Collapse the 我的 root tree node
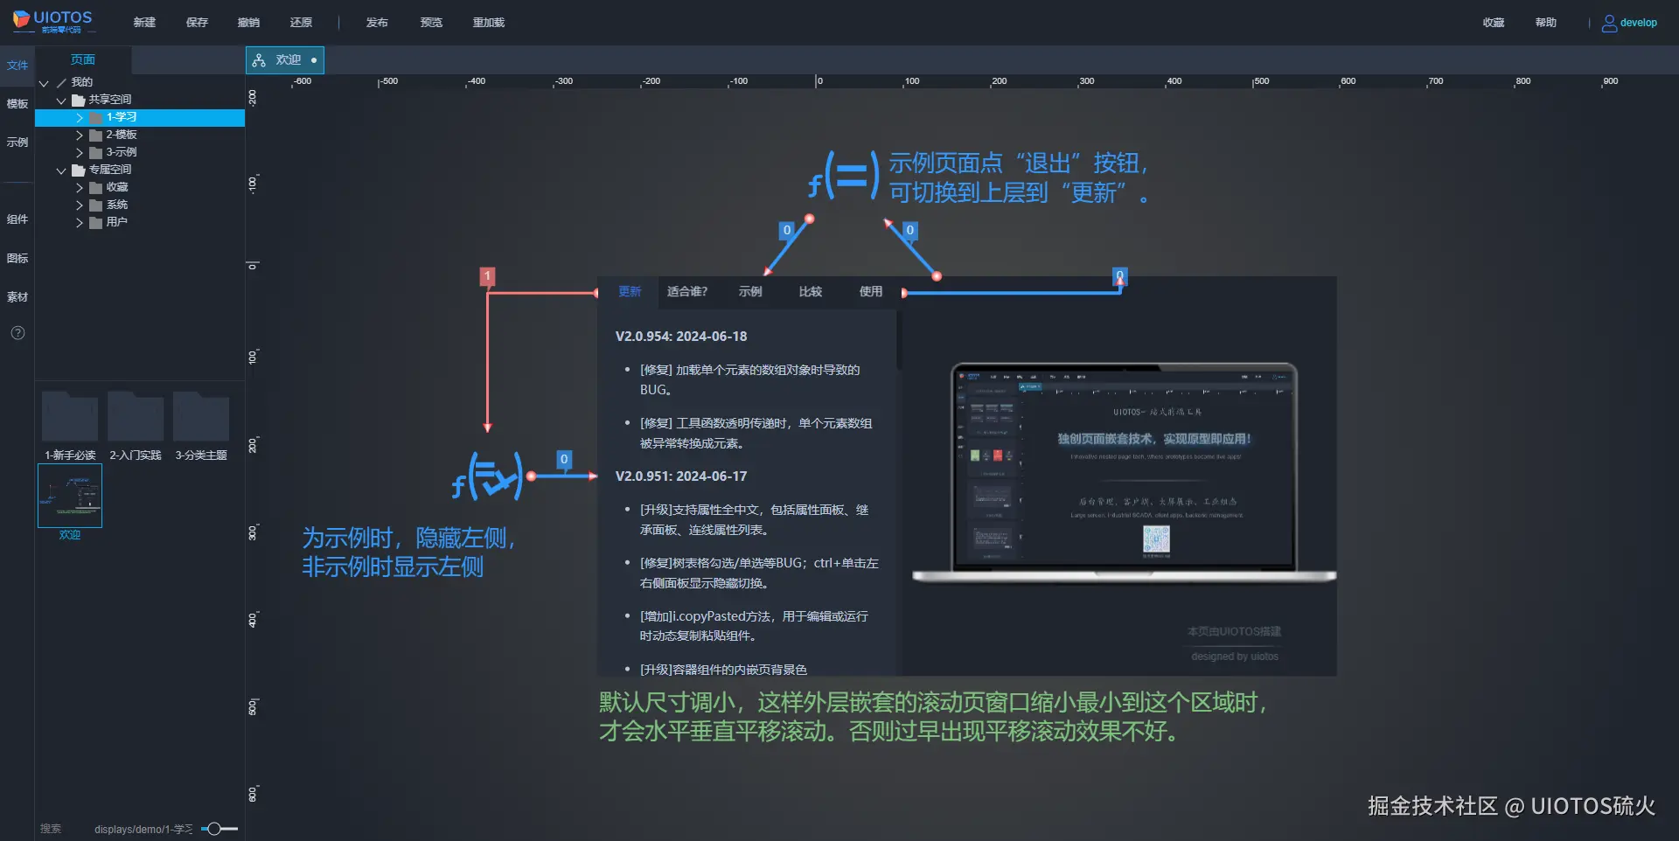Image resolution: width=1679 pixels, height=841 pixels. point(44,82)
